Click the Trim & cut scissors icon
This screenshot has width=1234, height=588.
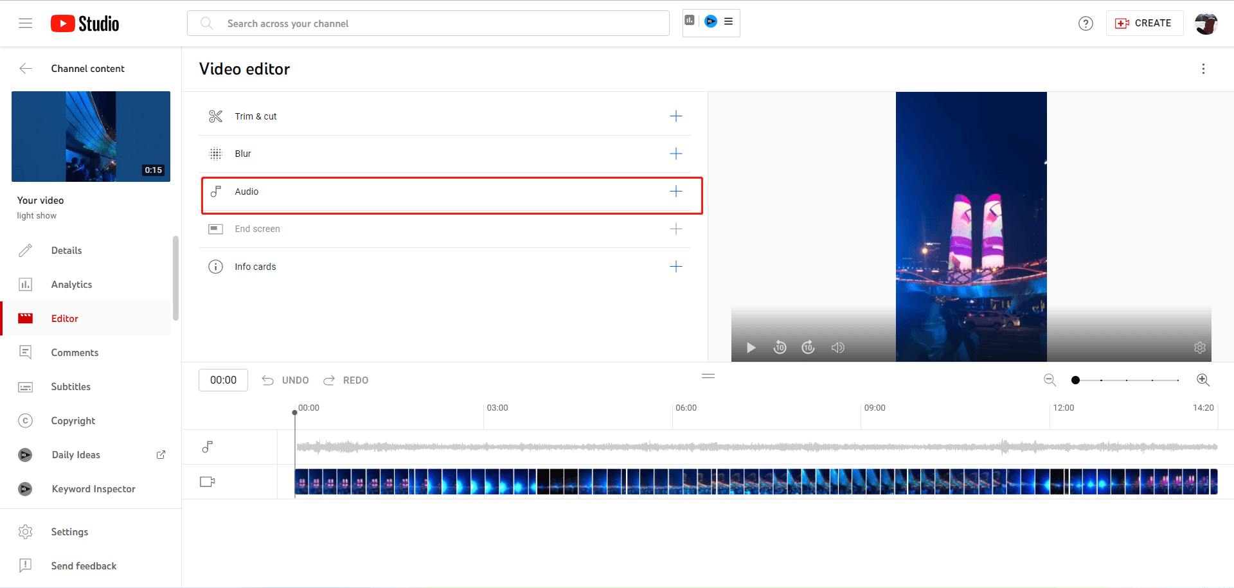[x=216, y=116]
